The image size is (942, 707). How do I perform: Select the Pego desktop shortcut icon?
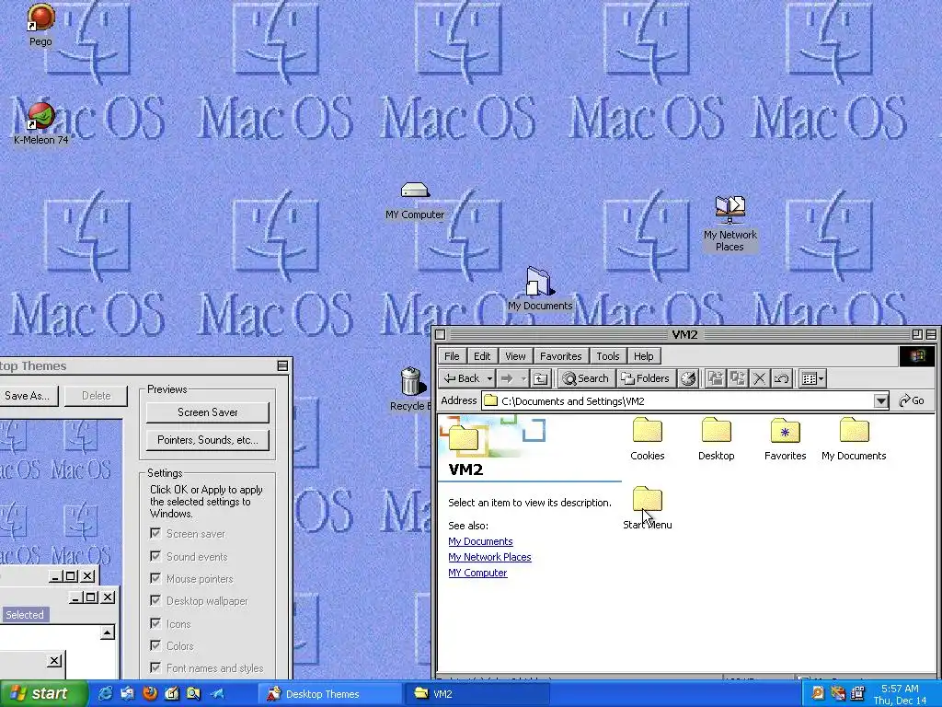[40, 17]
